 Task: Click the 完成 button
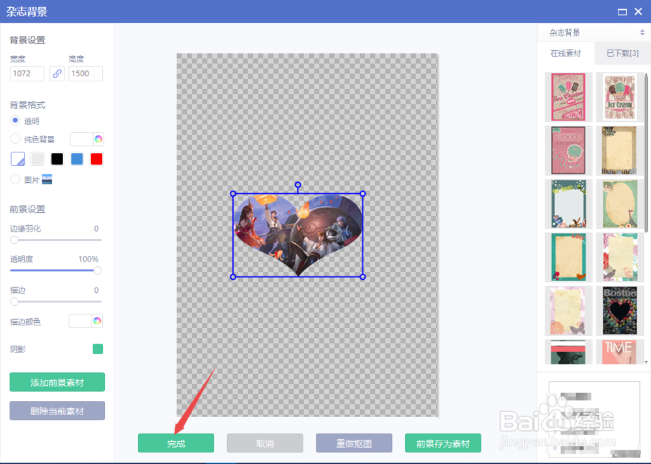(176, 443)
